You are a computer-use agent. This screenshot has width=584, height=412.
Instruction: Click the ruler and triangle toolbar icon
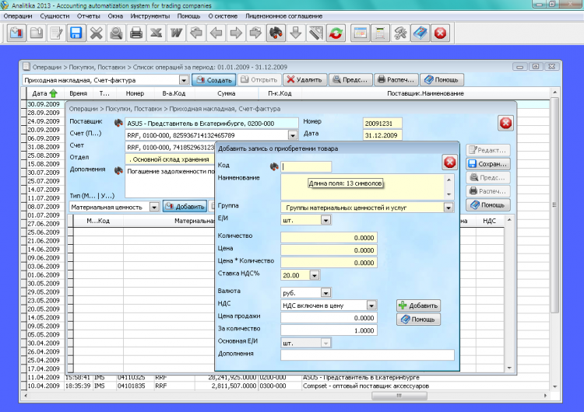(316, 33)
